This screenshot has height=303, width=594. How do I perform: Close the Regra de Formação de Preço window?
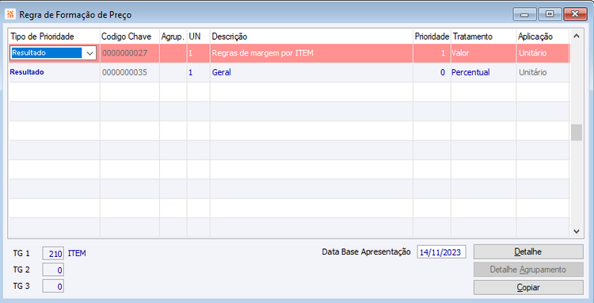[x=575, y=14]
